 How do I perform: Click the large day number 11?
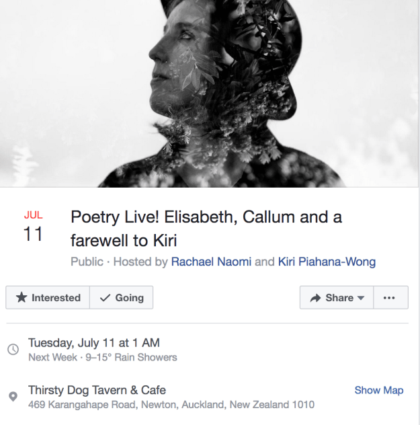click(33, 235)
